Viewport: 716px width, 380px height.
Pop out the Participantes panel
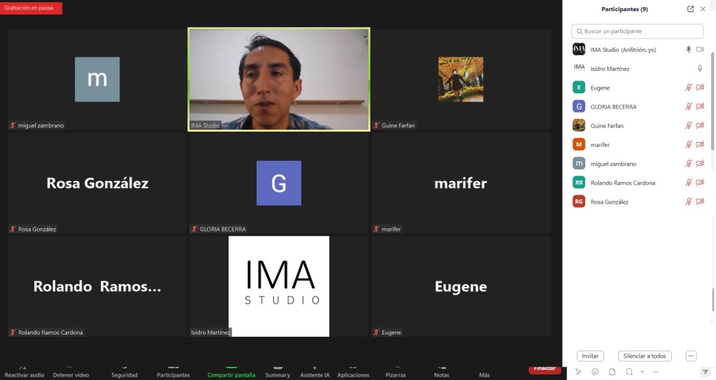tap(691, 9)
